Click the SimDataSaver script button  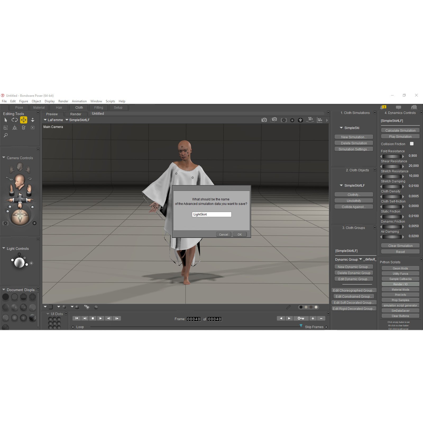400,311
